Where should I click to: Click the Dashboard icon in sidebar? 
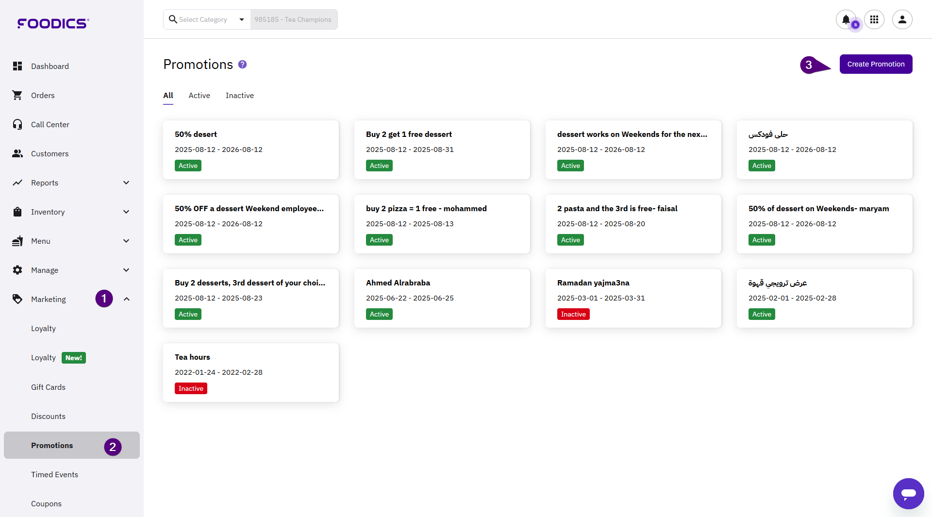(17, 66)
